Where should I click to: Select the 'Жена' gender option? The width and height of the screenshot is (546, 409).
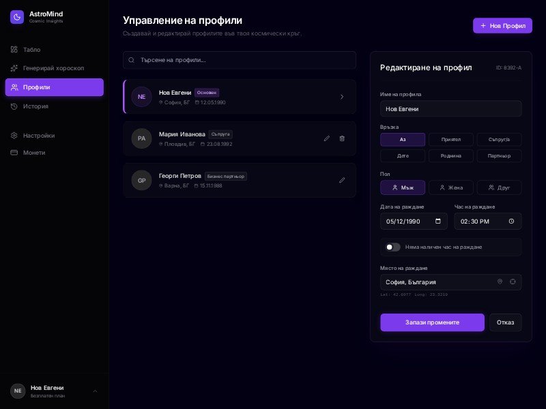click(x=451, y=187)
